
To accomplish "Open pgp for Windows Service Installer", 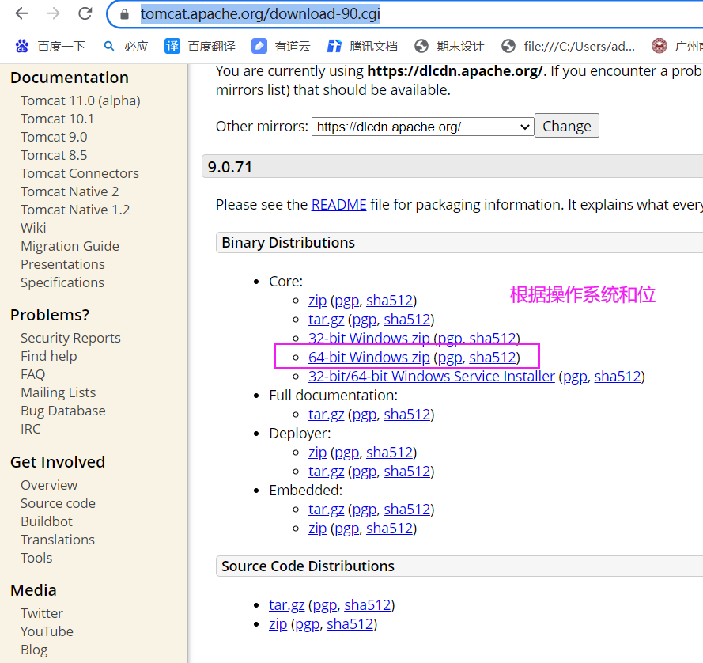I will 575,377.
